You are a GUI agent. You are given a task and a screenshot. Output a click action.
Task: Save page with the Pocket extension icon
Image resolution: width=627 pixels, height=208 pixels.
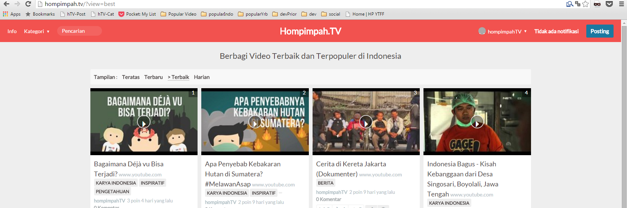click(609, 4)
